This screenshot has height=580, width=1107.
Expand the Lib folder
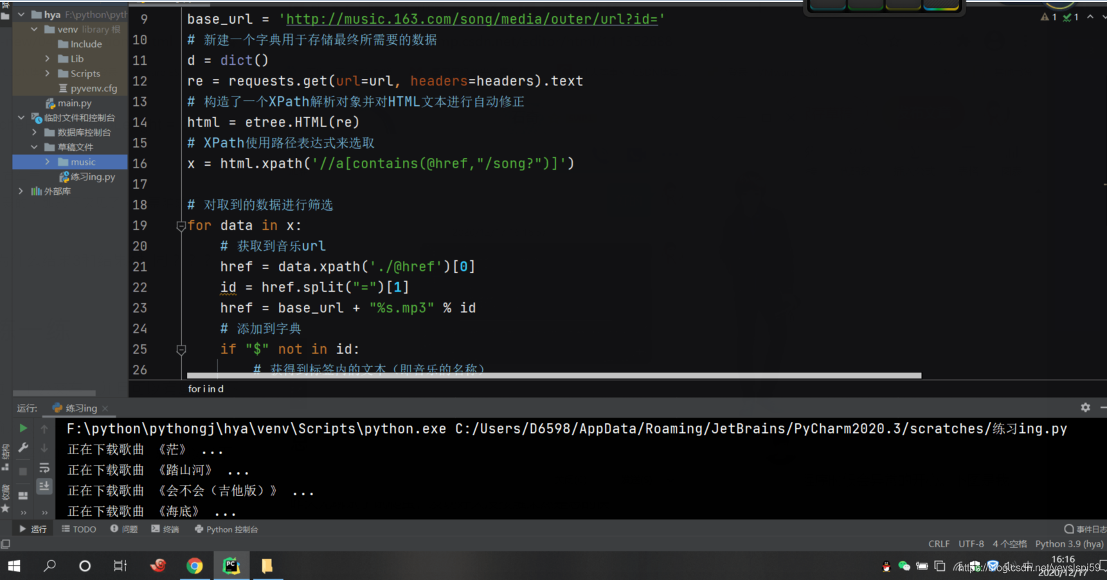(x=47, y=58)
